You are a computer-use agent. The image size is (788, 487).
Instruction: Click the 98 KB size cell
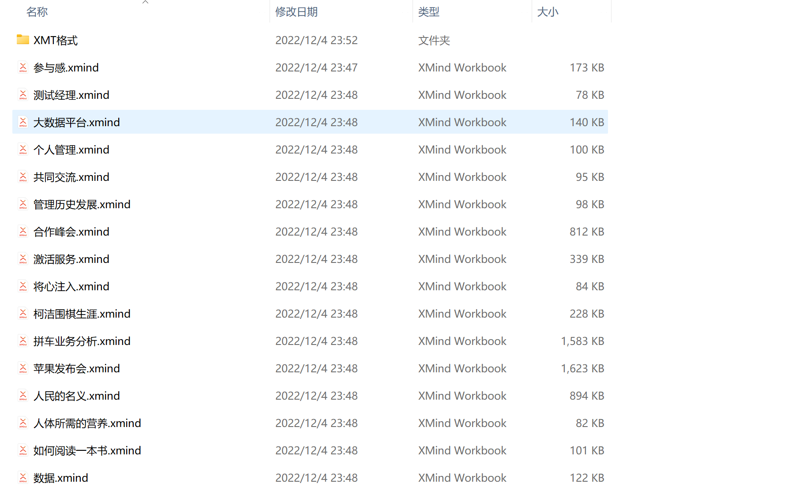[x=590, y=204]
